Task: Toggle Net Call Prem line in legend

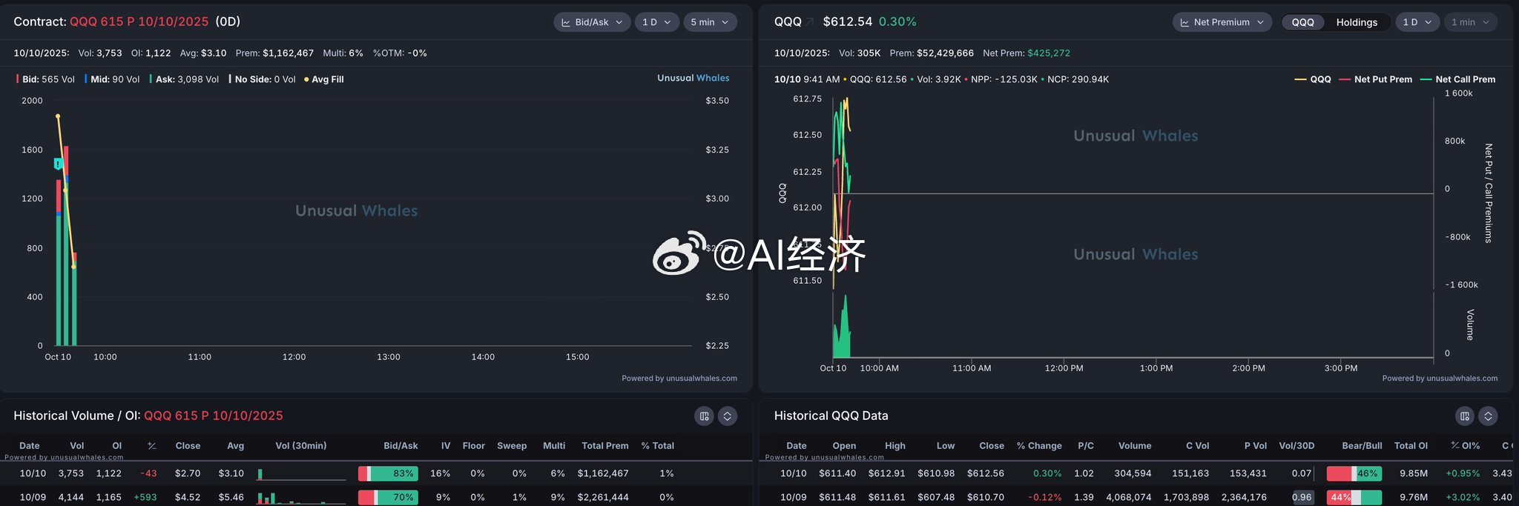Action: pyautogui.click(x=1457, y=79)
